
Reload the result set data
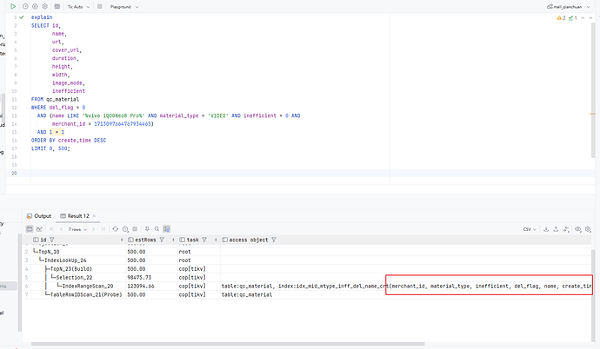tap(115, 229)
